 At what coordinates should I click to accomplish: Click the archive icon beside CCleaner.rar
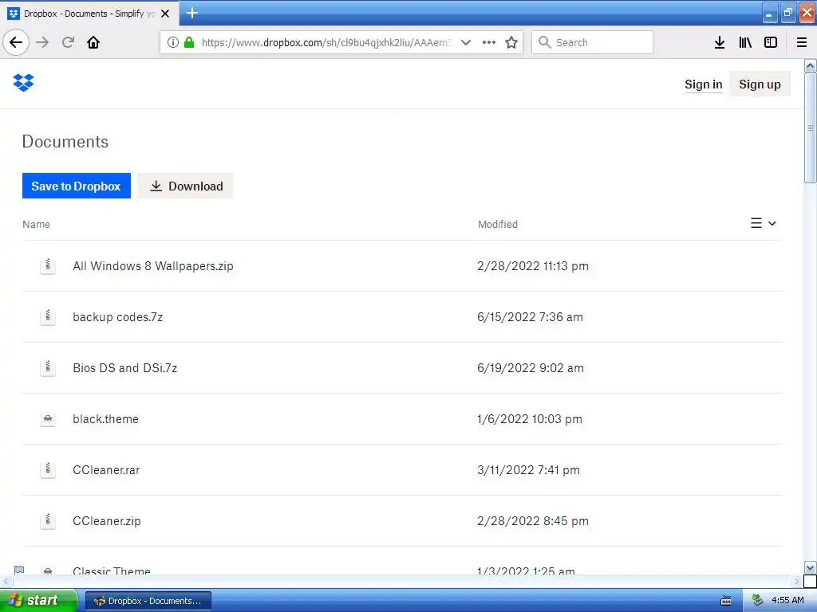point(48,470)
